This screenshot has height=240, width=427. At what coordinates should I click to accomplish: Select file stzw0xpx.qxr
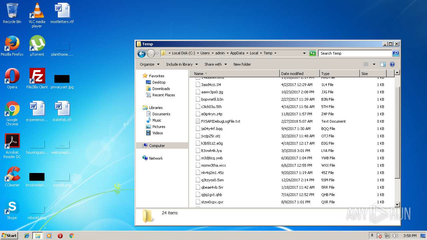tap(212, 202)
